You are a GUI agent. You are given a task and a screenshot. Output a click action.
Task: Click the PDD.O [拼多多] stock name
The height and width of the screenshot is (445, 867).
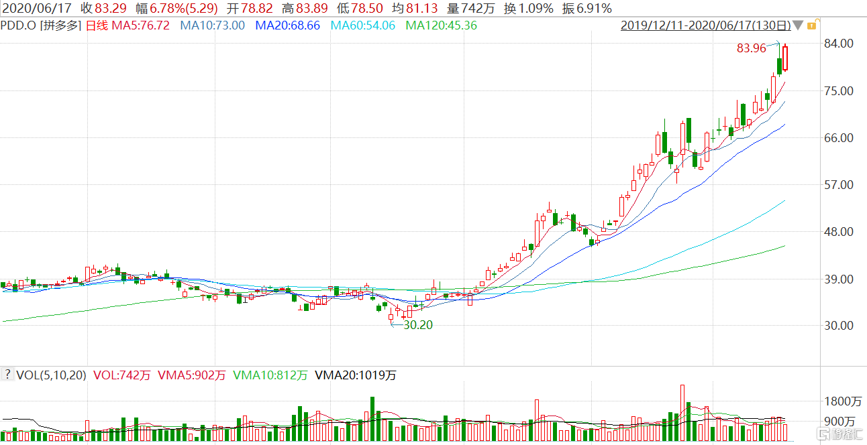[x=42, y=26]
